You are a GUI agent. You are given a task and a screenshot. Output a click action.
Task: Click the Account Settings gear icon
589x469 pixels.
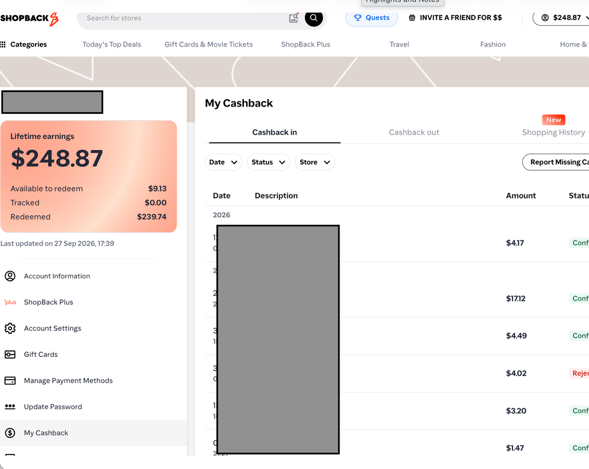(10, 329)
